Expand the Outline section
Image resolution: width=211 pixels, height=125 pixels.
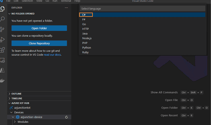click(x=9, y=94)
